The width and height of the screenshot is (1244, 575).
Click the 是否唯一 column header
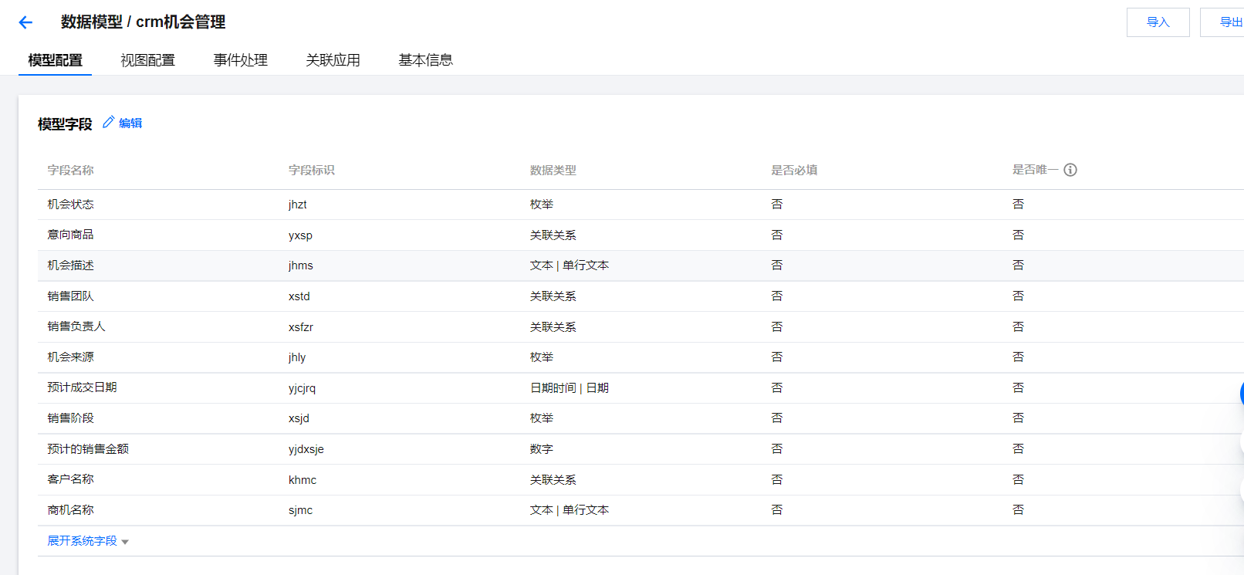[1036, 170]
